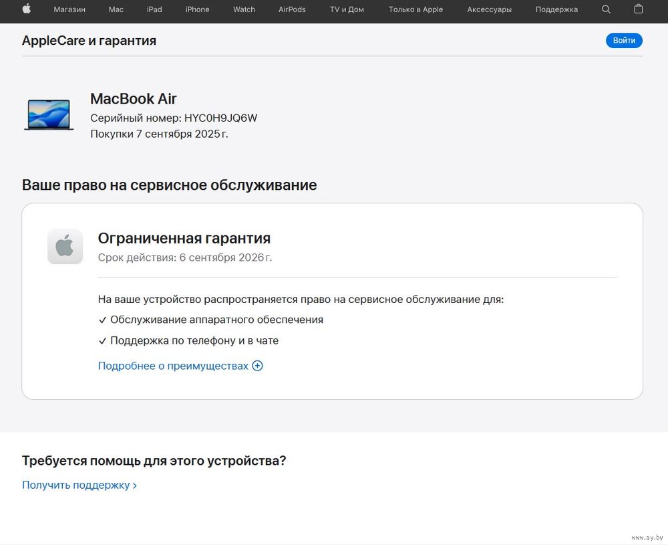668x545 pixels.
Task: Open the iPhone navigation item
Action: coord(197,9)
